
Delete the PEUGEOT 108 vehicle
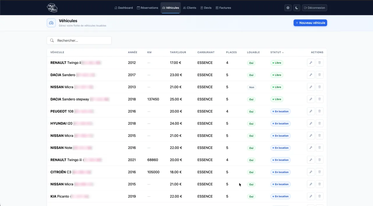click(x=319, y=111)
